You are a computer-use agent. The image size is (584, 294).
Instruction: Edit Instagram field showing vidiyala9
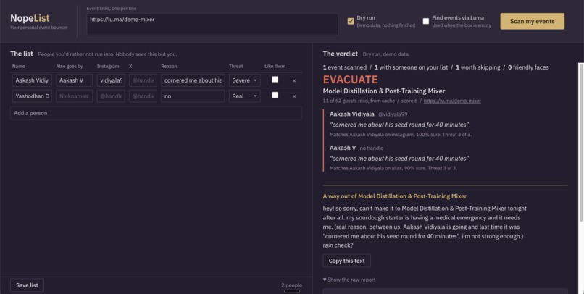tap(111, 80)
